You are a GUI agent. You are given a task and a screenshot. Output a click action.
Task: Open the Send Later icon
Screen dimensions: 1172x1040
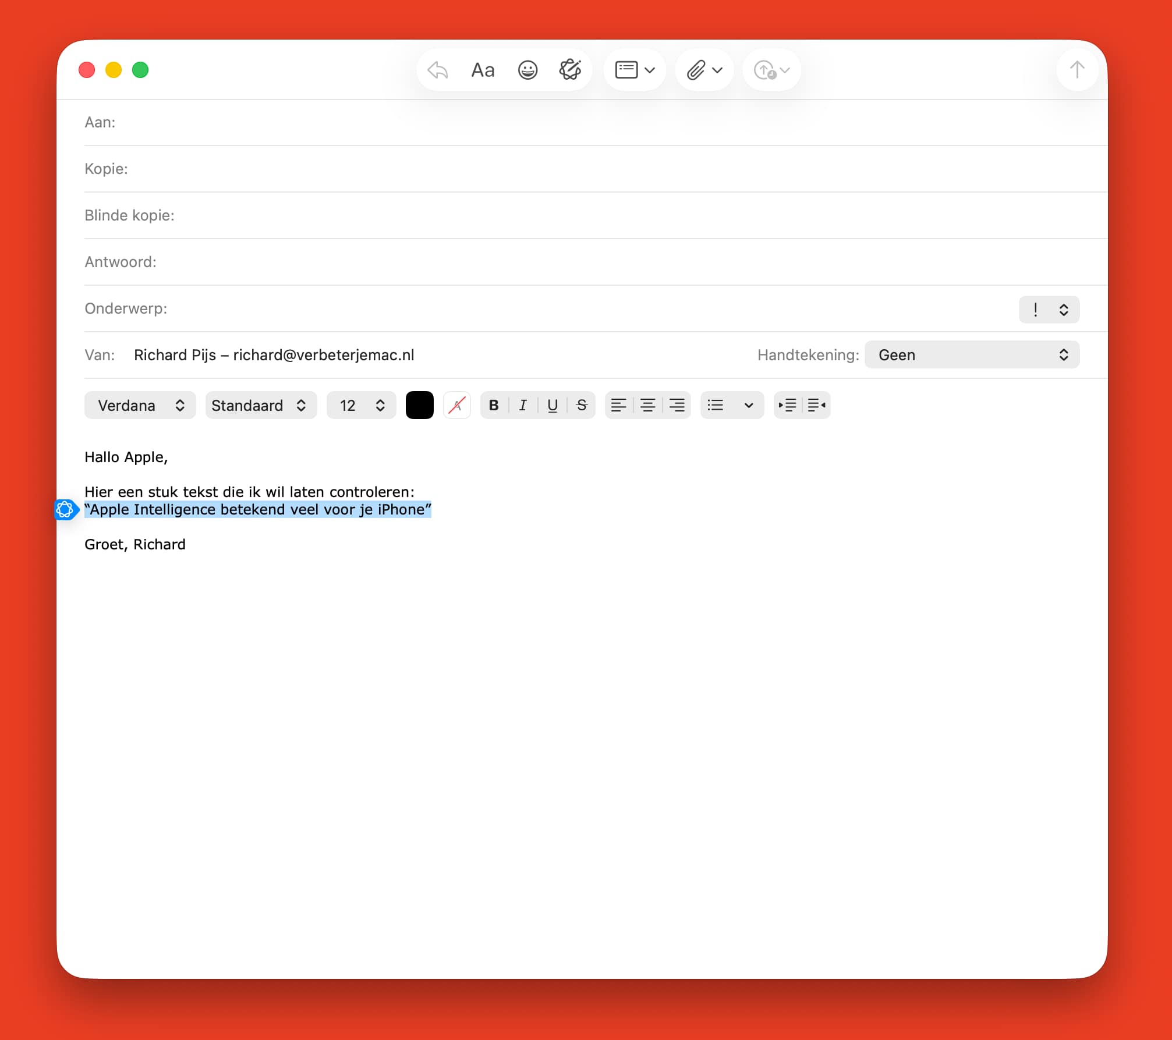coord(764,69)
